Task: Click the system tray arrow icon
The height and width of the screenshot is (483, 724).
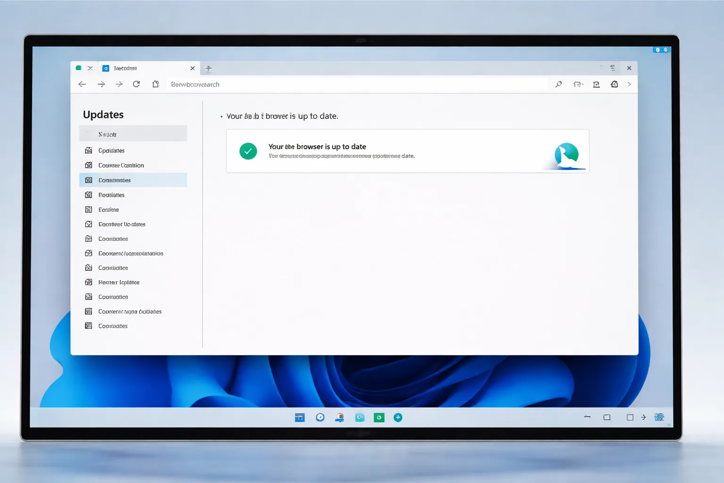Action: (x=643, y=417)
